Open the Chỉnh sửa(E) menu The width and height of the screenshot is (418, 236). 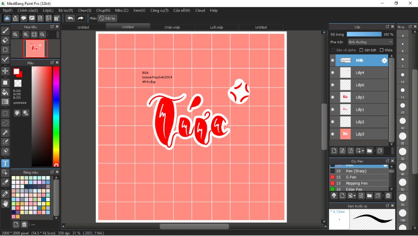(x=28, y=10)
